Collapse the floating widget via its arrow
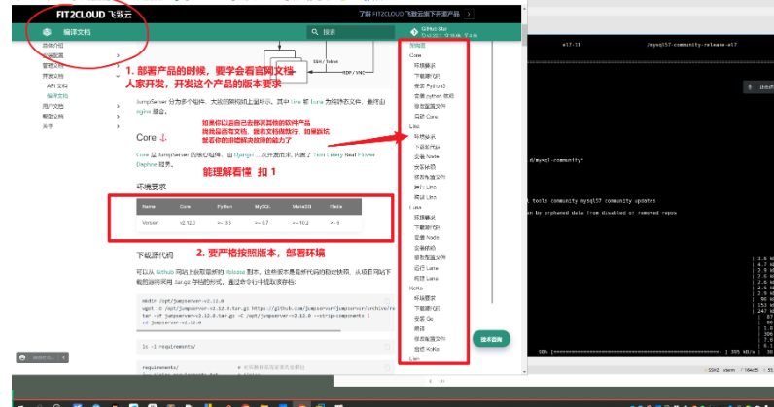The width and height of the screenshot is (774, 407). [63, 357]
